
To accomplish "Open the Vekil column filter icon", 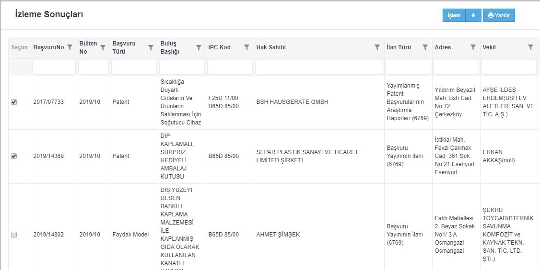I will click(x=530, y=47).
